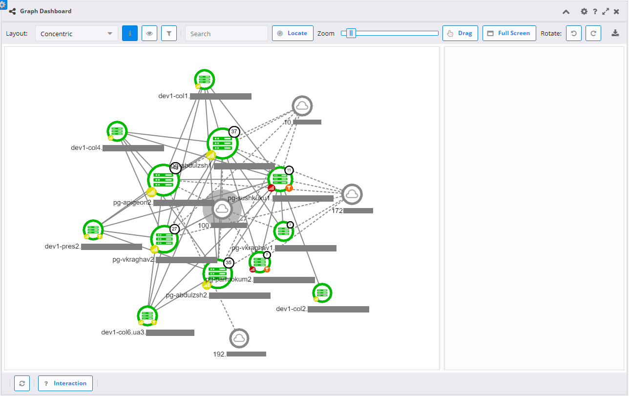Collapse the Graph Dashboard panel chevron
Viewport: 629px width, 396px height.
click(566, 11)
